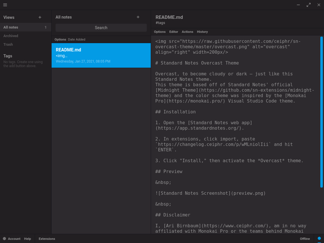
Task: Select the All notes view
Action: (x=11, y=27)
